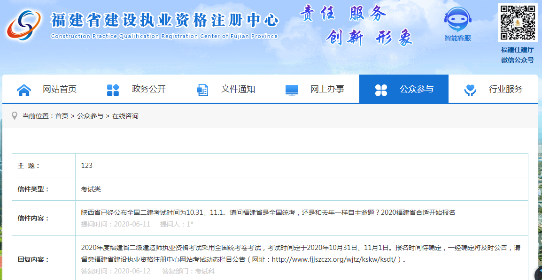Click the 信件内容 row label
542x280 pixels.
pos(33,218)
